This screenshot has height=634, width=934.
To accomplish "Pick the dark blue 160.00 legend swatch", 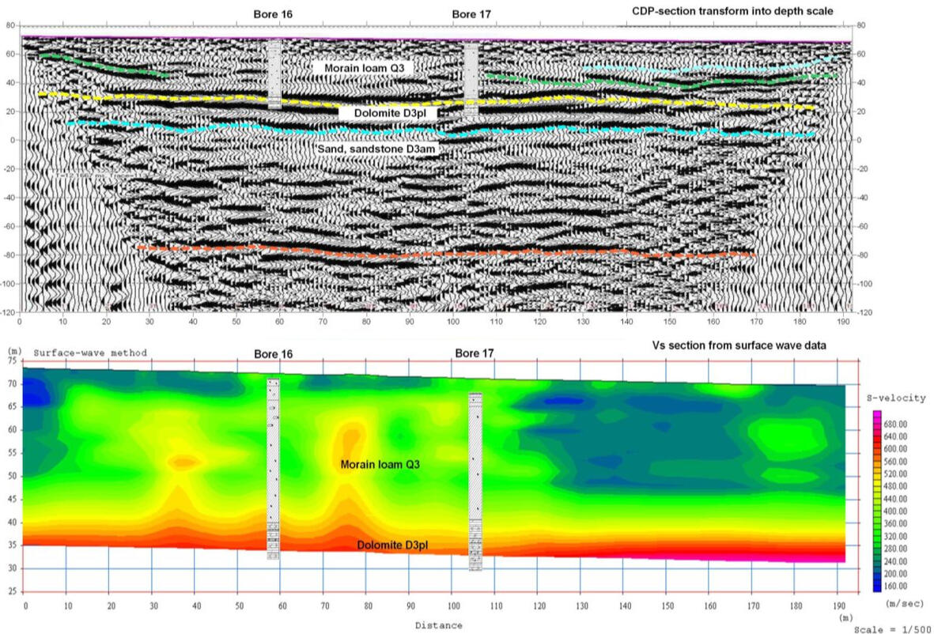I will click(x=876, y=587).
